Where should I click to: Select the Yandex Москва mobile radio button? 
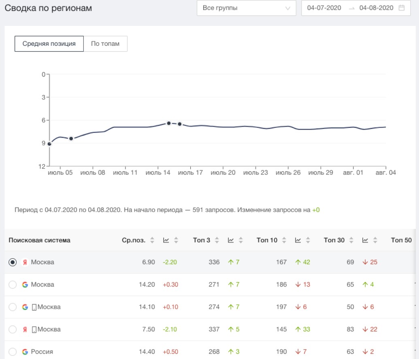pos(13,329)
